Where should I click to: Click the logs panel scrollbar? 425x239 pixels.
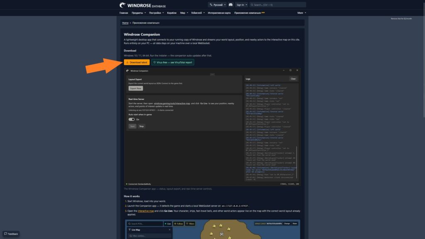click(x=296, y=163)
